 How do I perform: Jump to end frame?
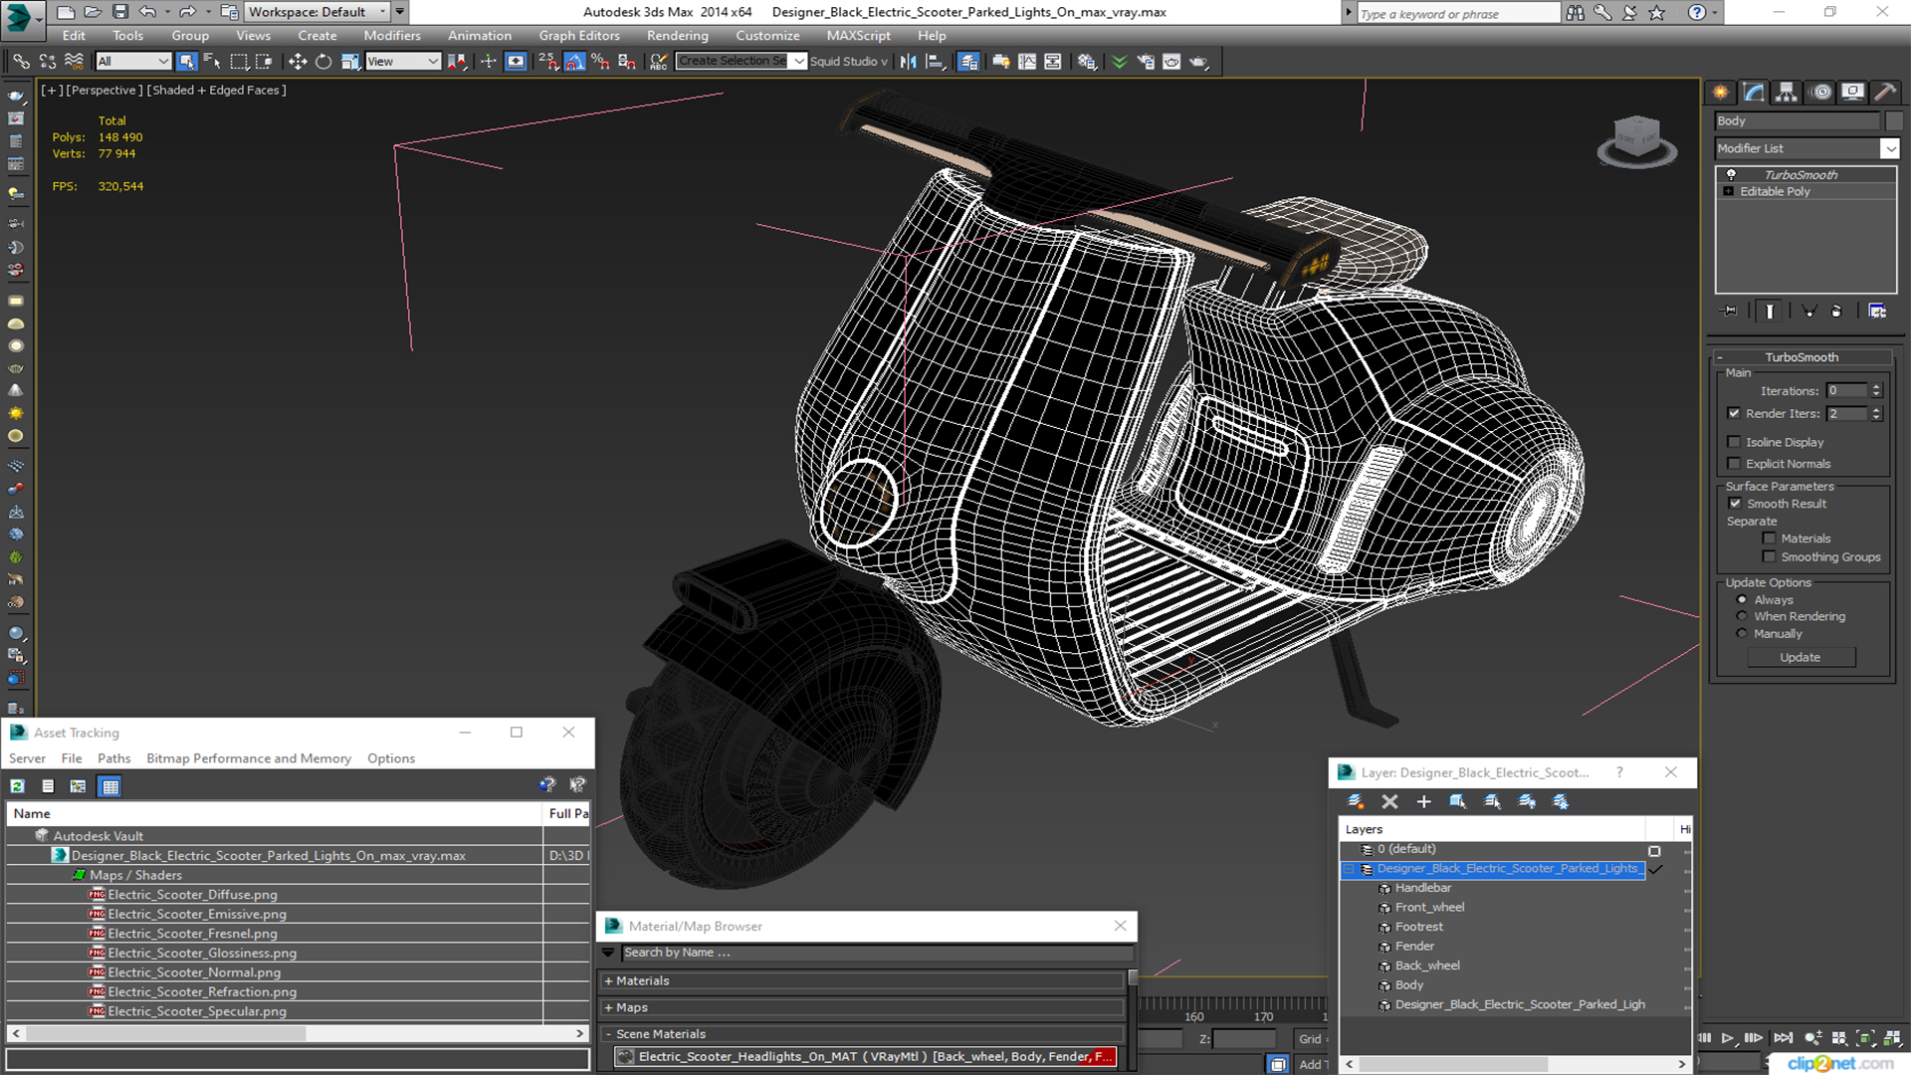click(1783, 1038)
